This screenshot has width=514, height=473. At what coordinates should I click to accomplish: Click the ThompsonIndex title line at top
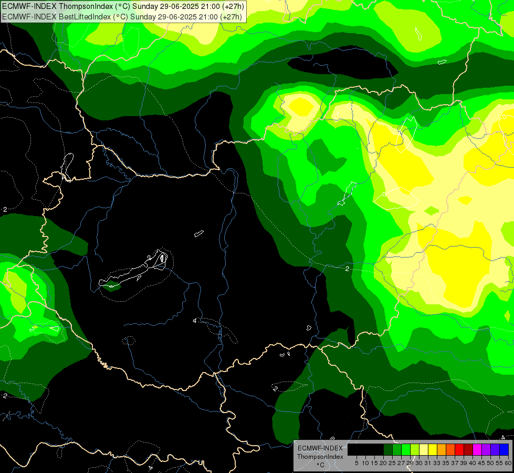tap(123, 6)
